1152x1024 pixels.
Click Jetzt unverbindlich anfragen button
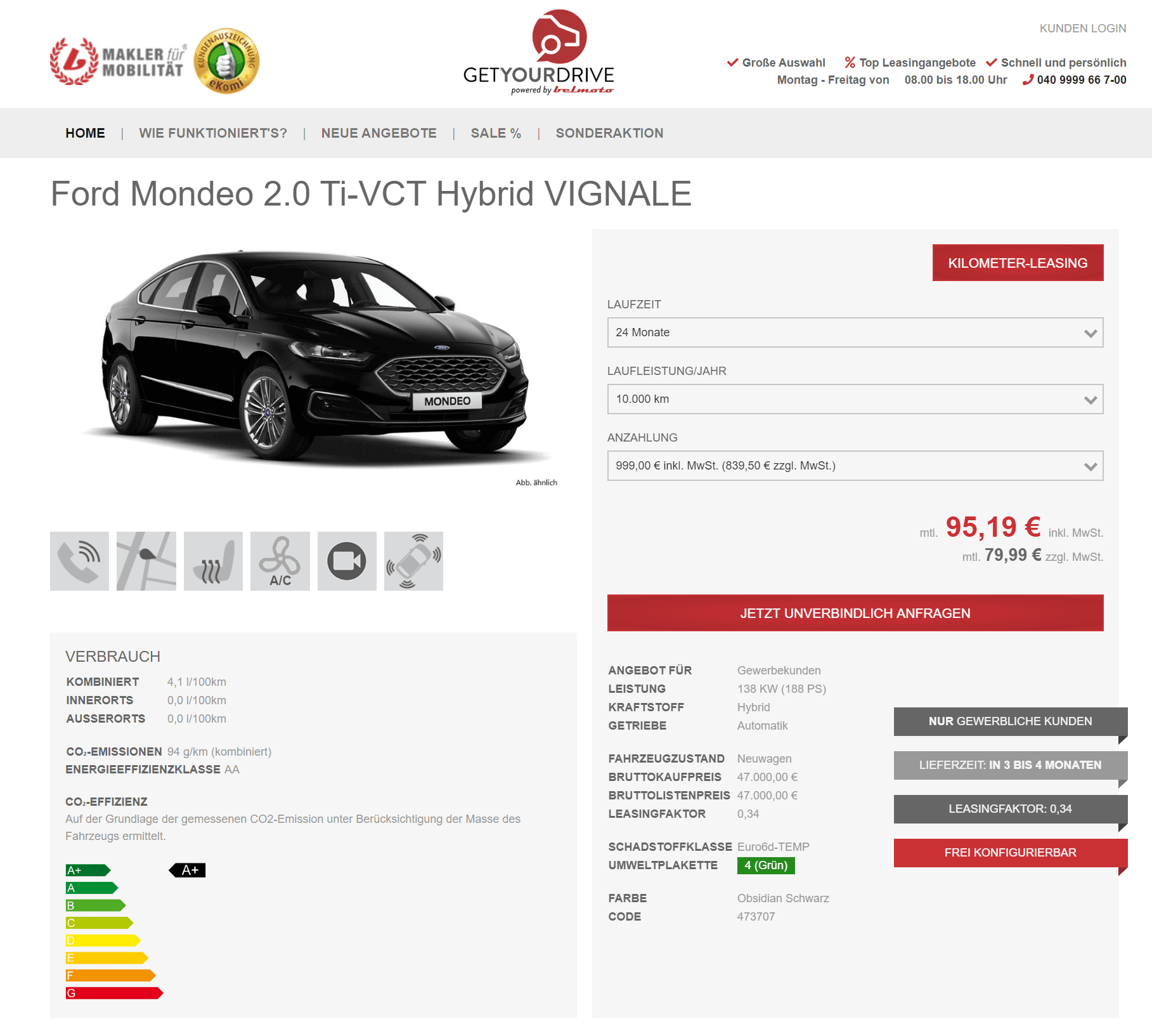[855, 613]
